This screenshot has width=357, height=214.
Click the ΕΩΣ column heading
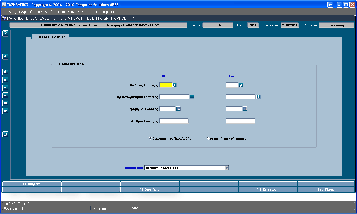tap(232, 76)
